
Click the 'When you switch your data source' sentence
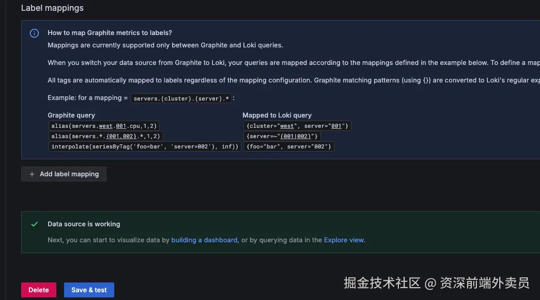(x=294, y=62)
